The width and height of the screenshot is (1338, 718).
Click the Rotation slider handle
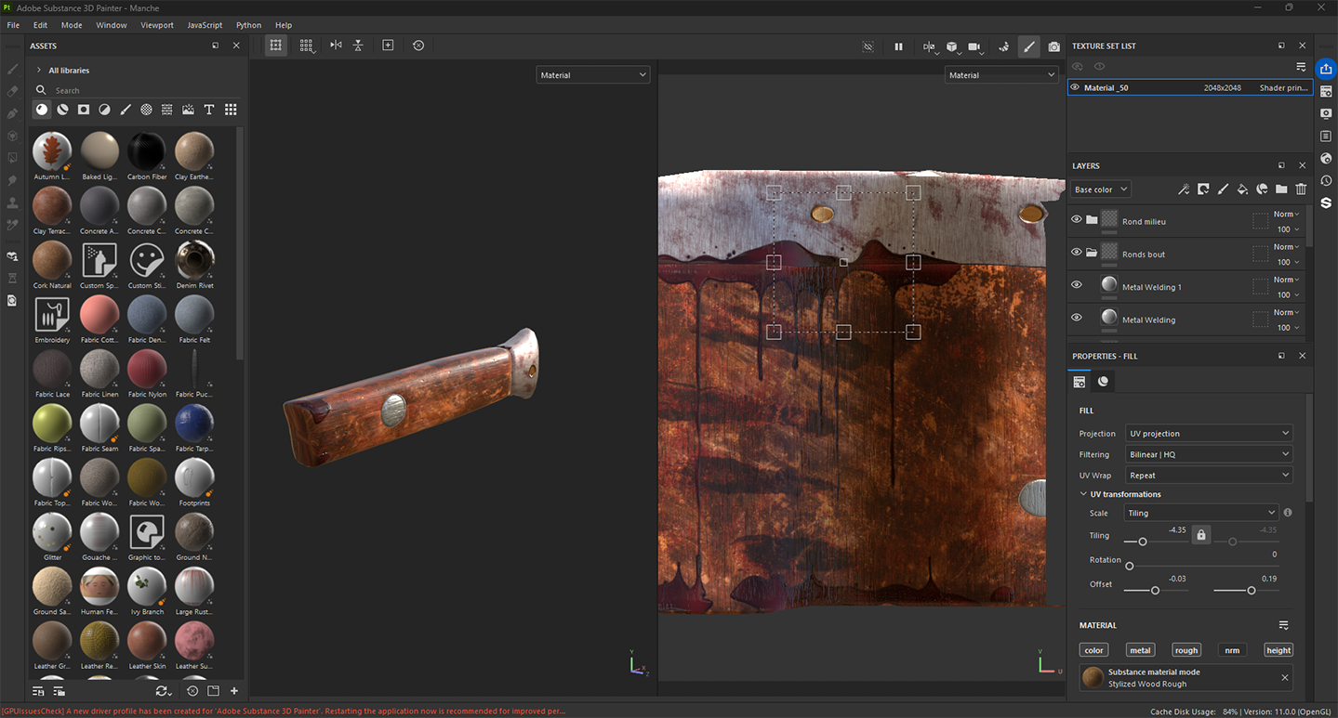1131,565
